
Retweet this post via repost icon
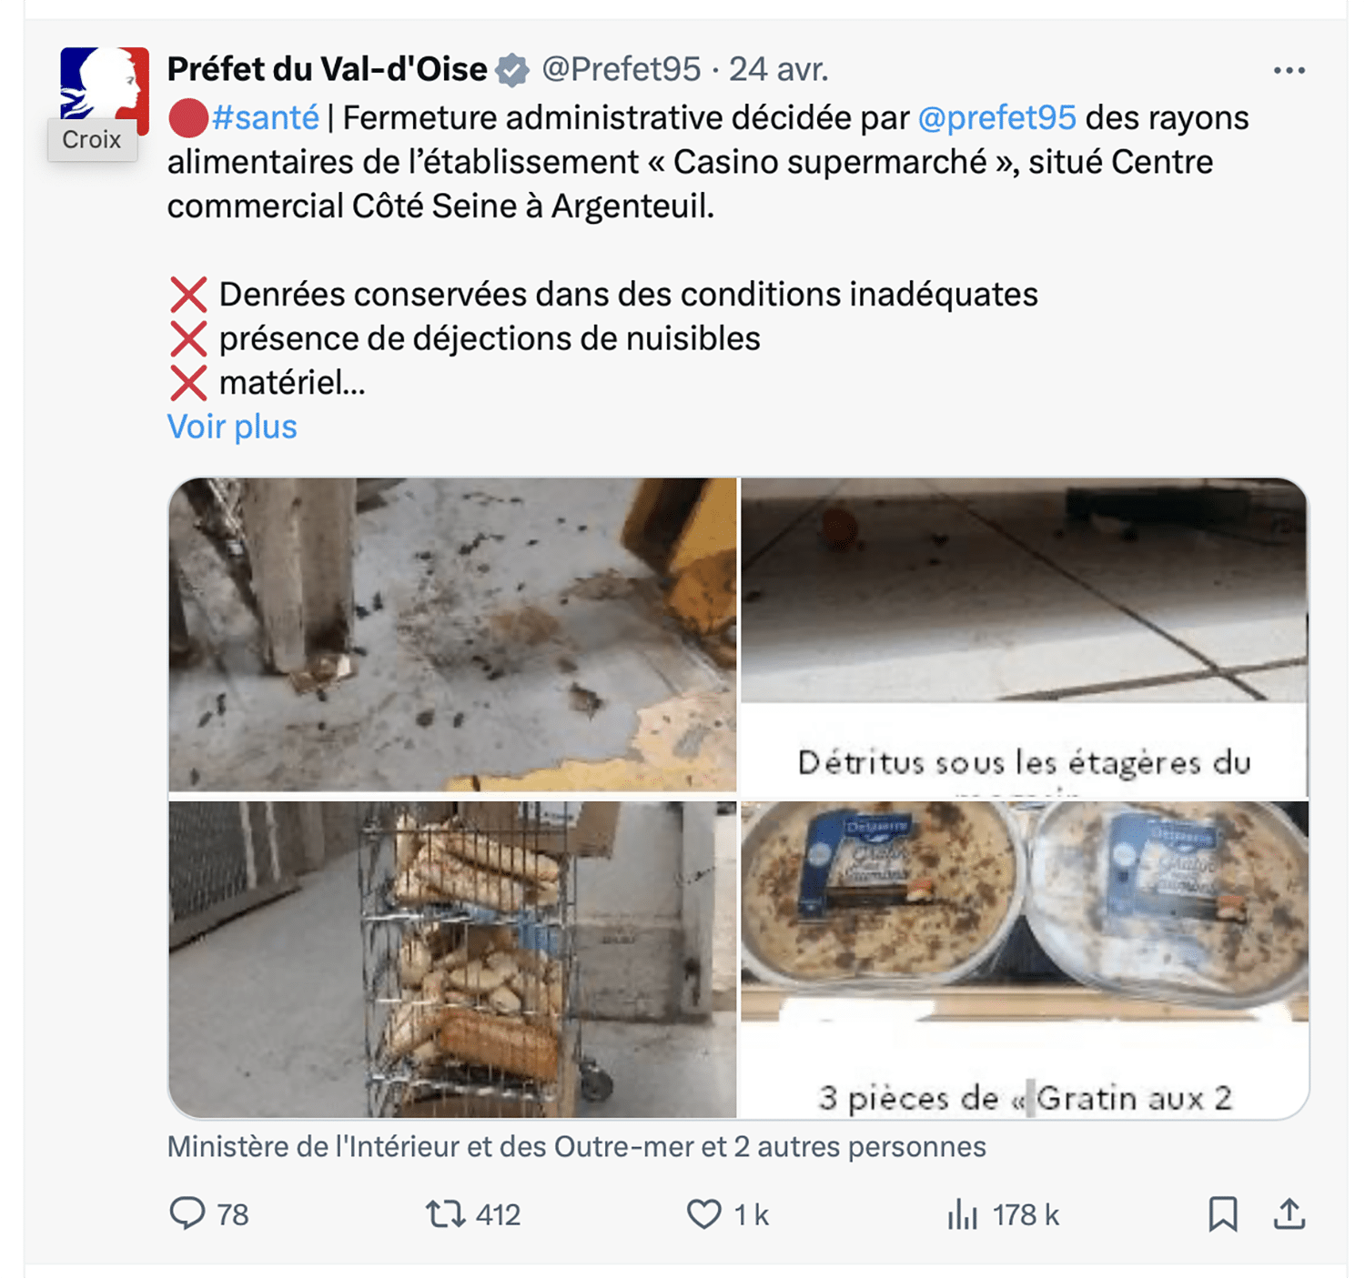(x=446, y=1214)
